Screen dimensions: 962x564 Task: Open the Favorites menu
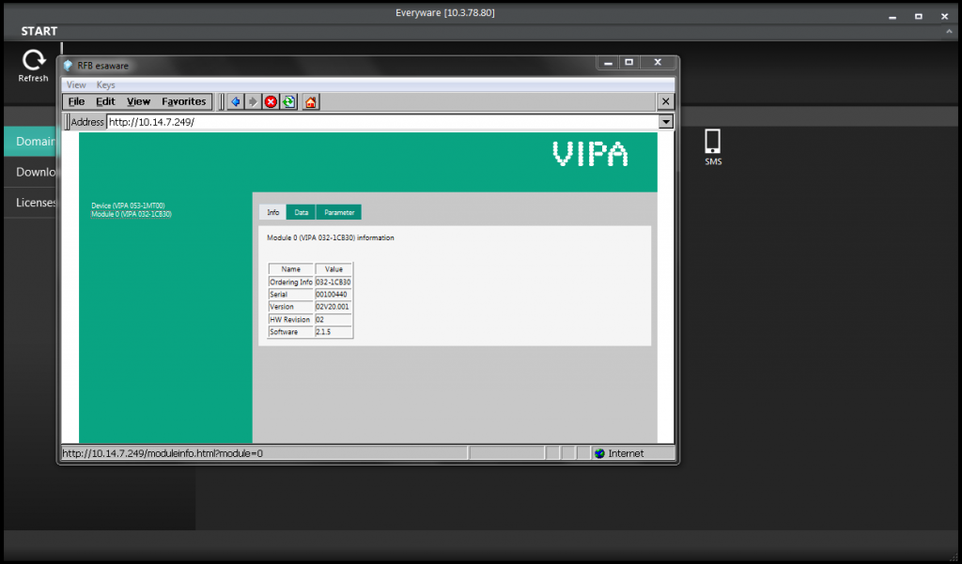click(184, 101)
